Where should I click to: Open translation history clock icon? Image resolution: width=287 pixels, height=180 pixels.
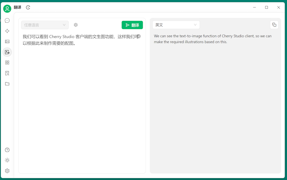(28, 7)
